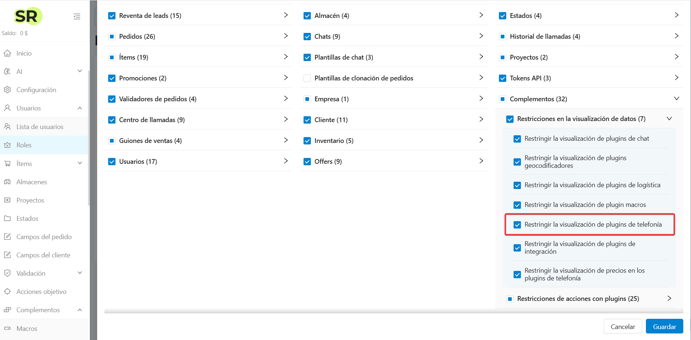Click the Estados folder icon

click(x=7, y=219)
